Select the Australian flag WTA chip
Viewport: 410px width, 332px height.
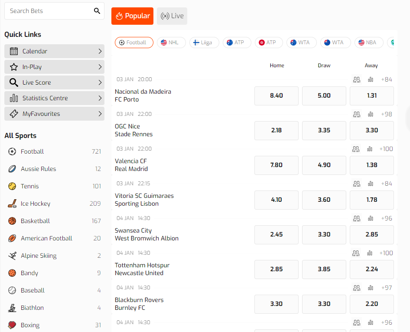point(302,43)
